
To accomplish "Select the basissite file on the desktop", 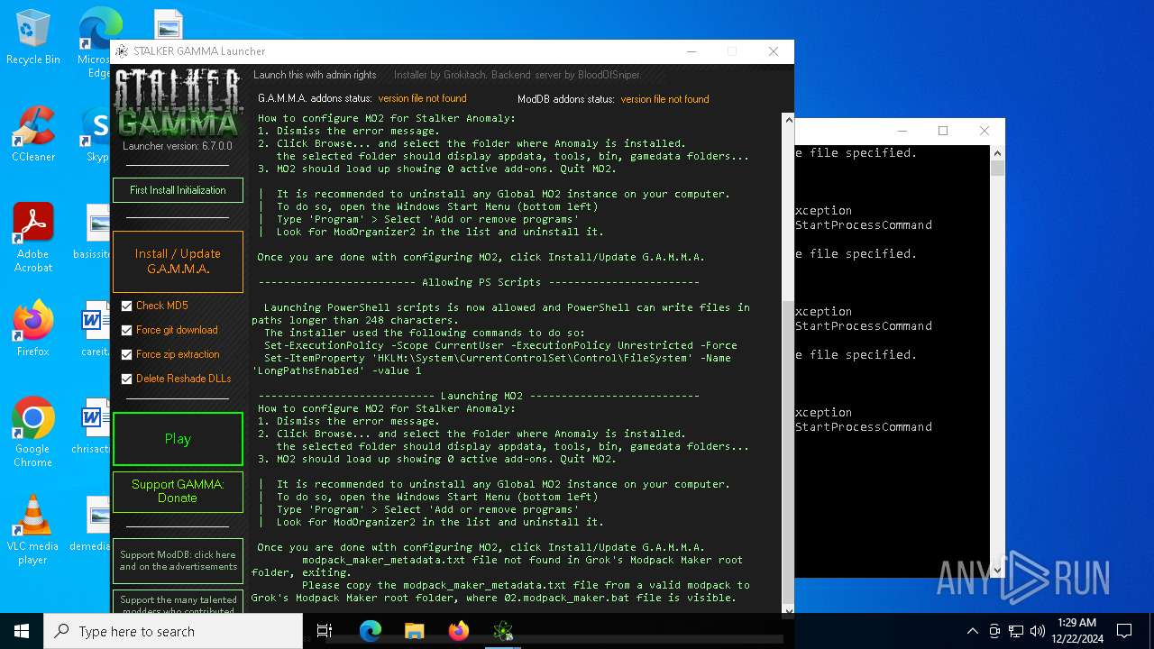I will (93, 233).
